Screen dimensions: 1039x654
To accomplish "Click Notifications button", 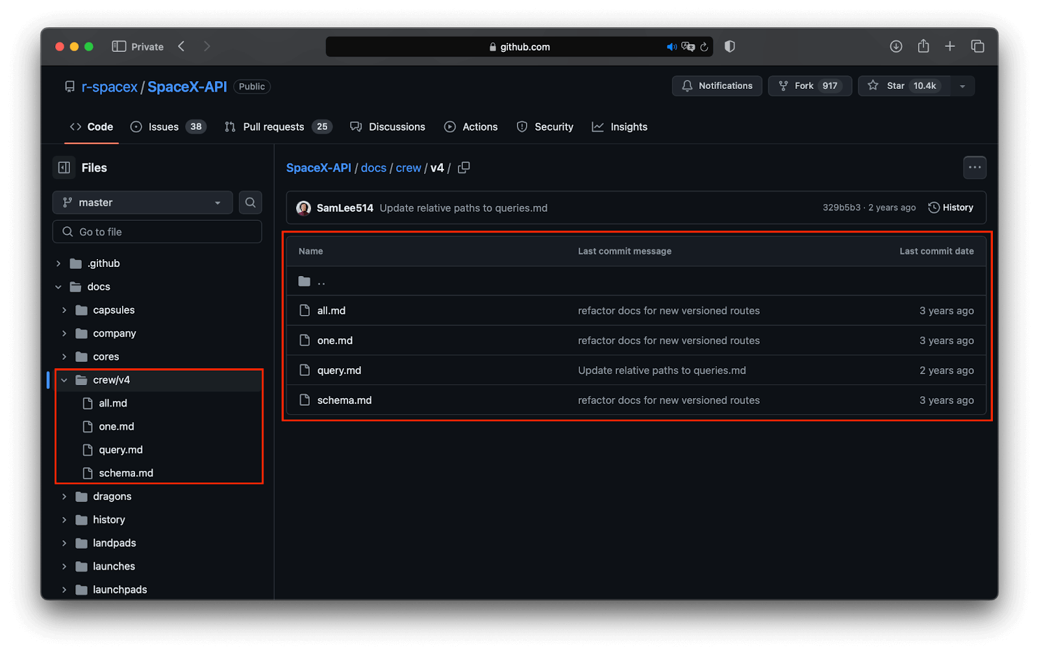I will [717, 86].
